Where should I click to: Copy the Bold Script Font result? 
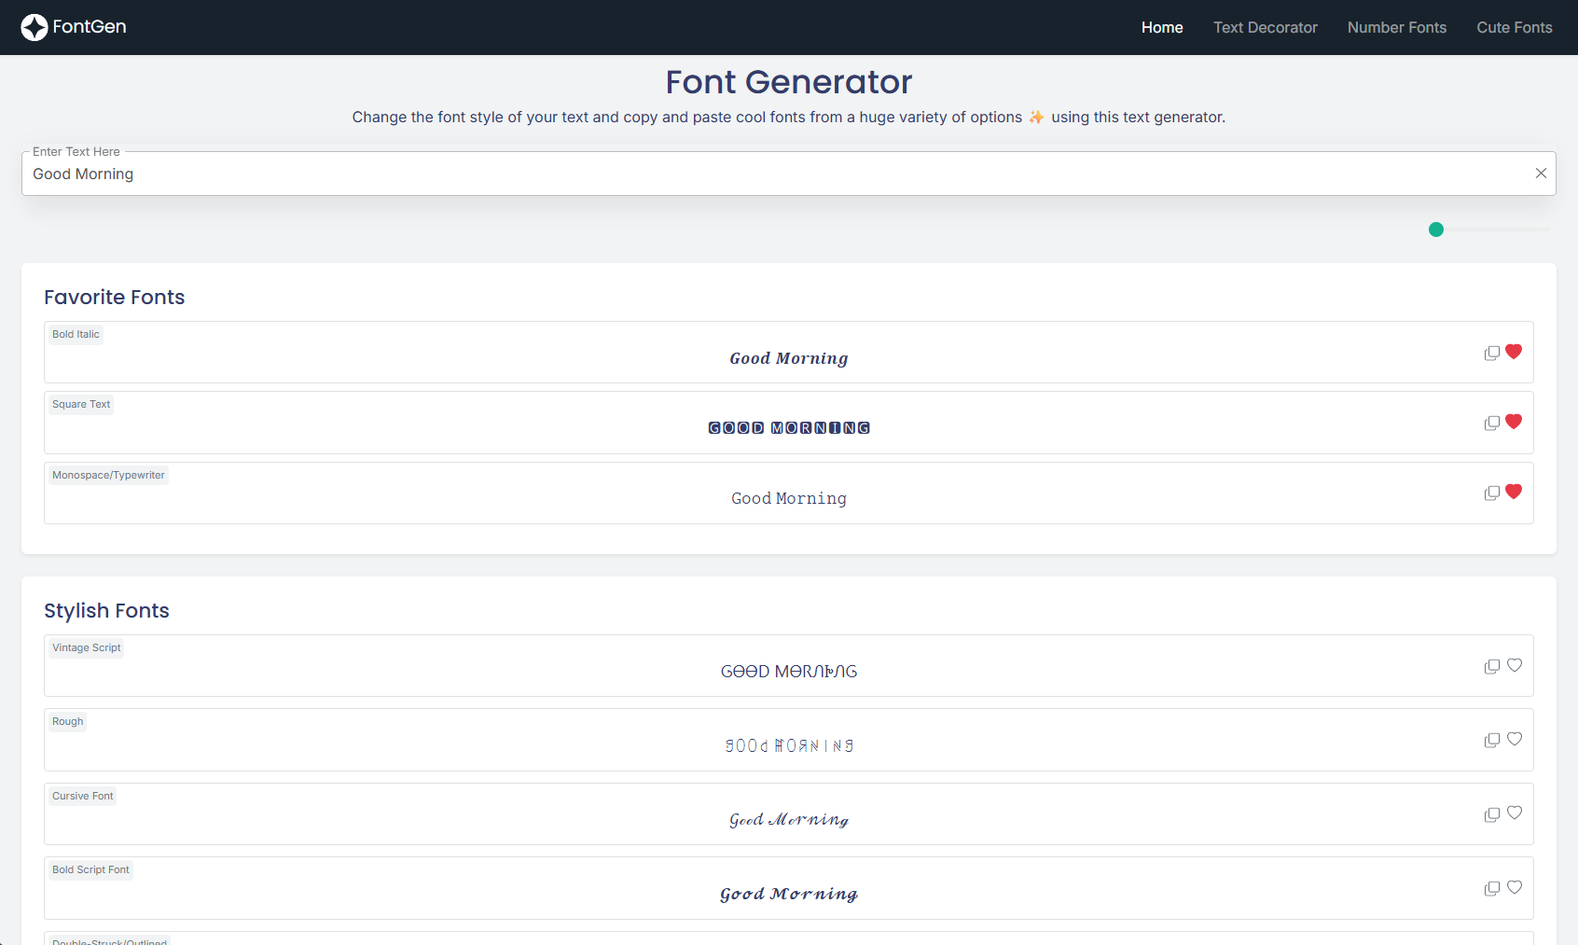(1491, 888)
